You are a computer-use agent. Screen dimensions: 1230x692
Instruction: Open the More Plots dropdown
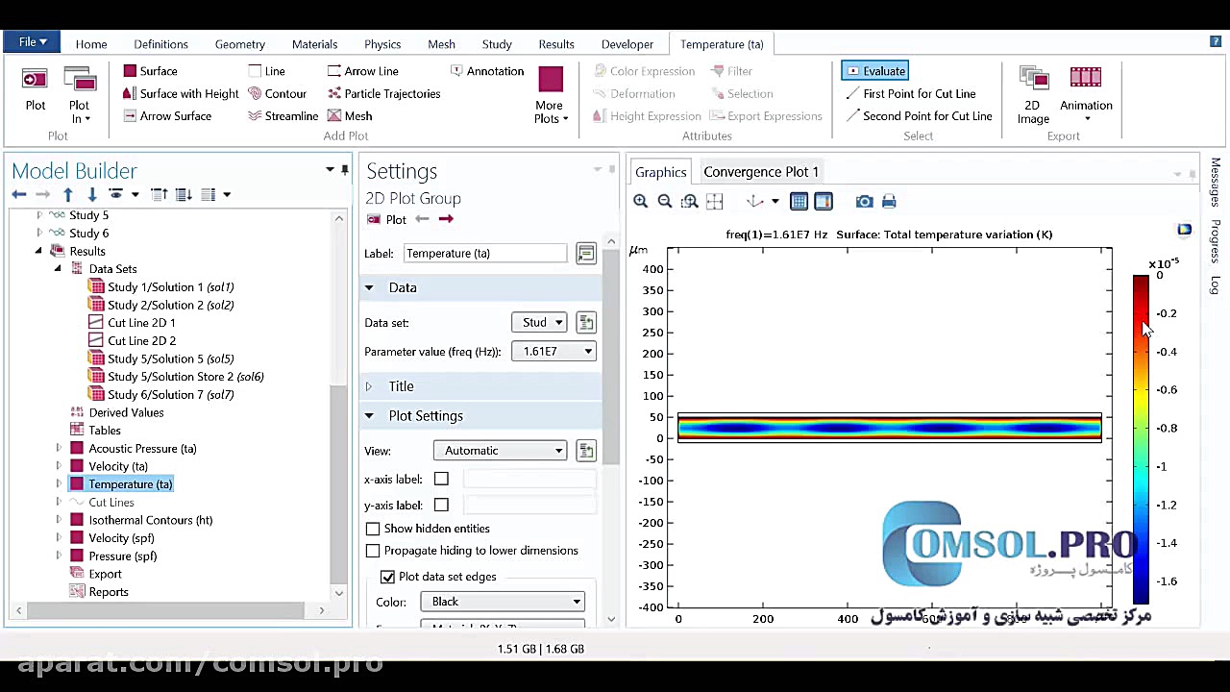(551, 94)
